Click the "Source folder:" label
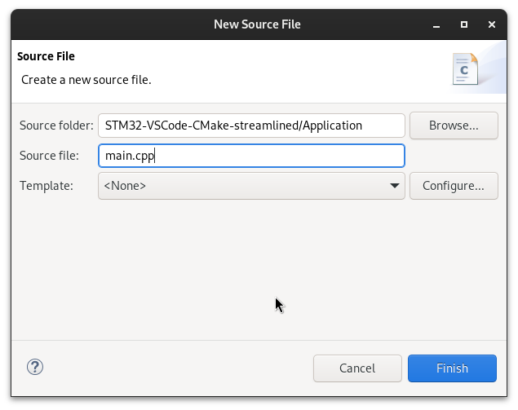518x410 pixels. [x=56, y=126]
